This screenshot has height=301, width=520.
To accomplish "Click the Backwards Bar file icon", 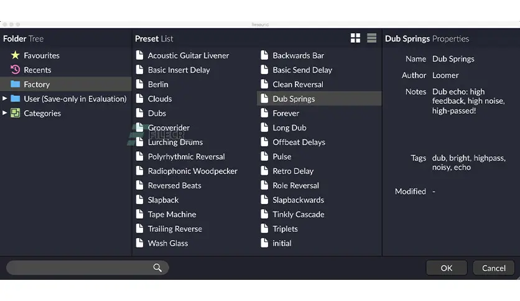I will [x=264, y=55].
